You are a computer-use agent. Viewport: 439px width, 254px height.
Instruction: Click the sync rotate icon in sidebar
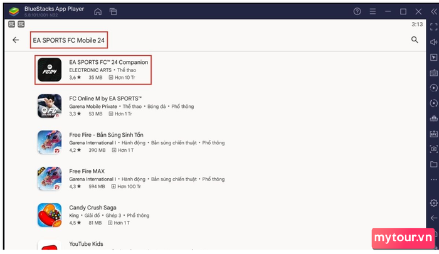pos(434,103)
